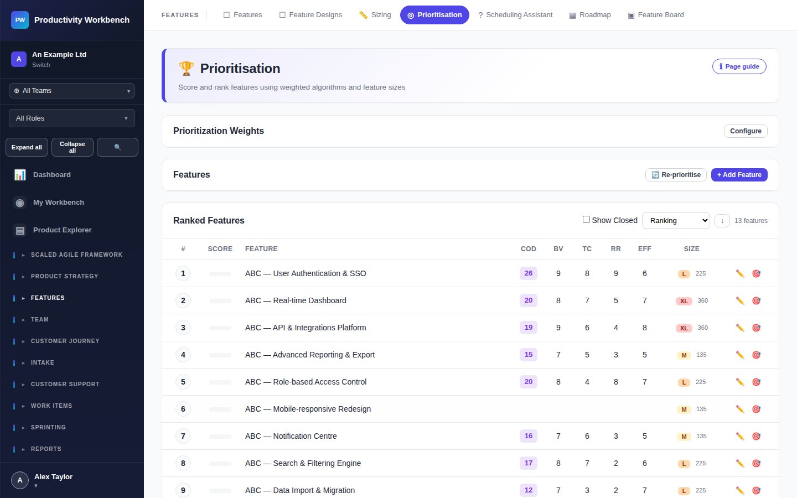The height and width of the screenshot is (498, 797).
Task: Click the pencil icon in the Notification Centre row
Action: [740, 436]
